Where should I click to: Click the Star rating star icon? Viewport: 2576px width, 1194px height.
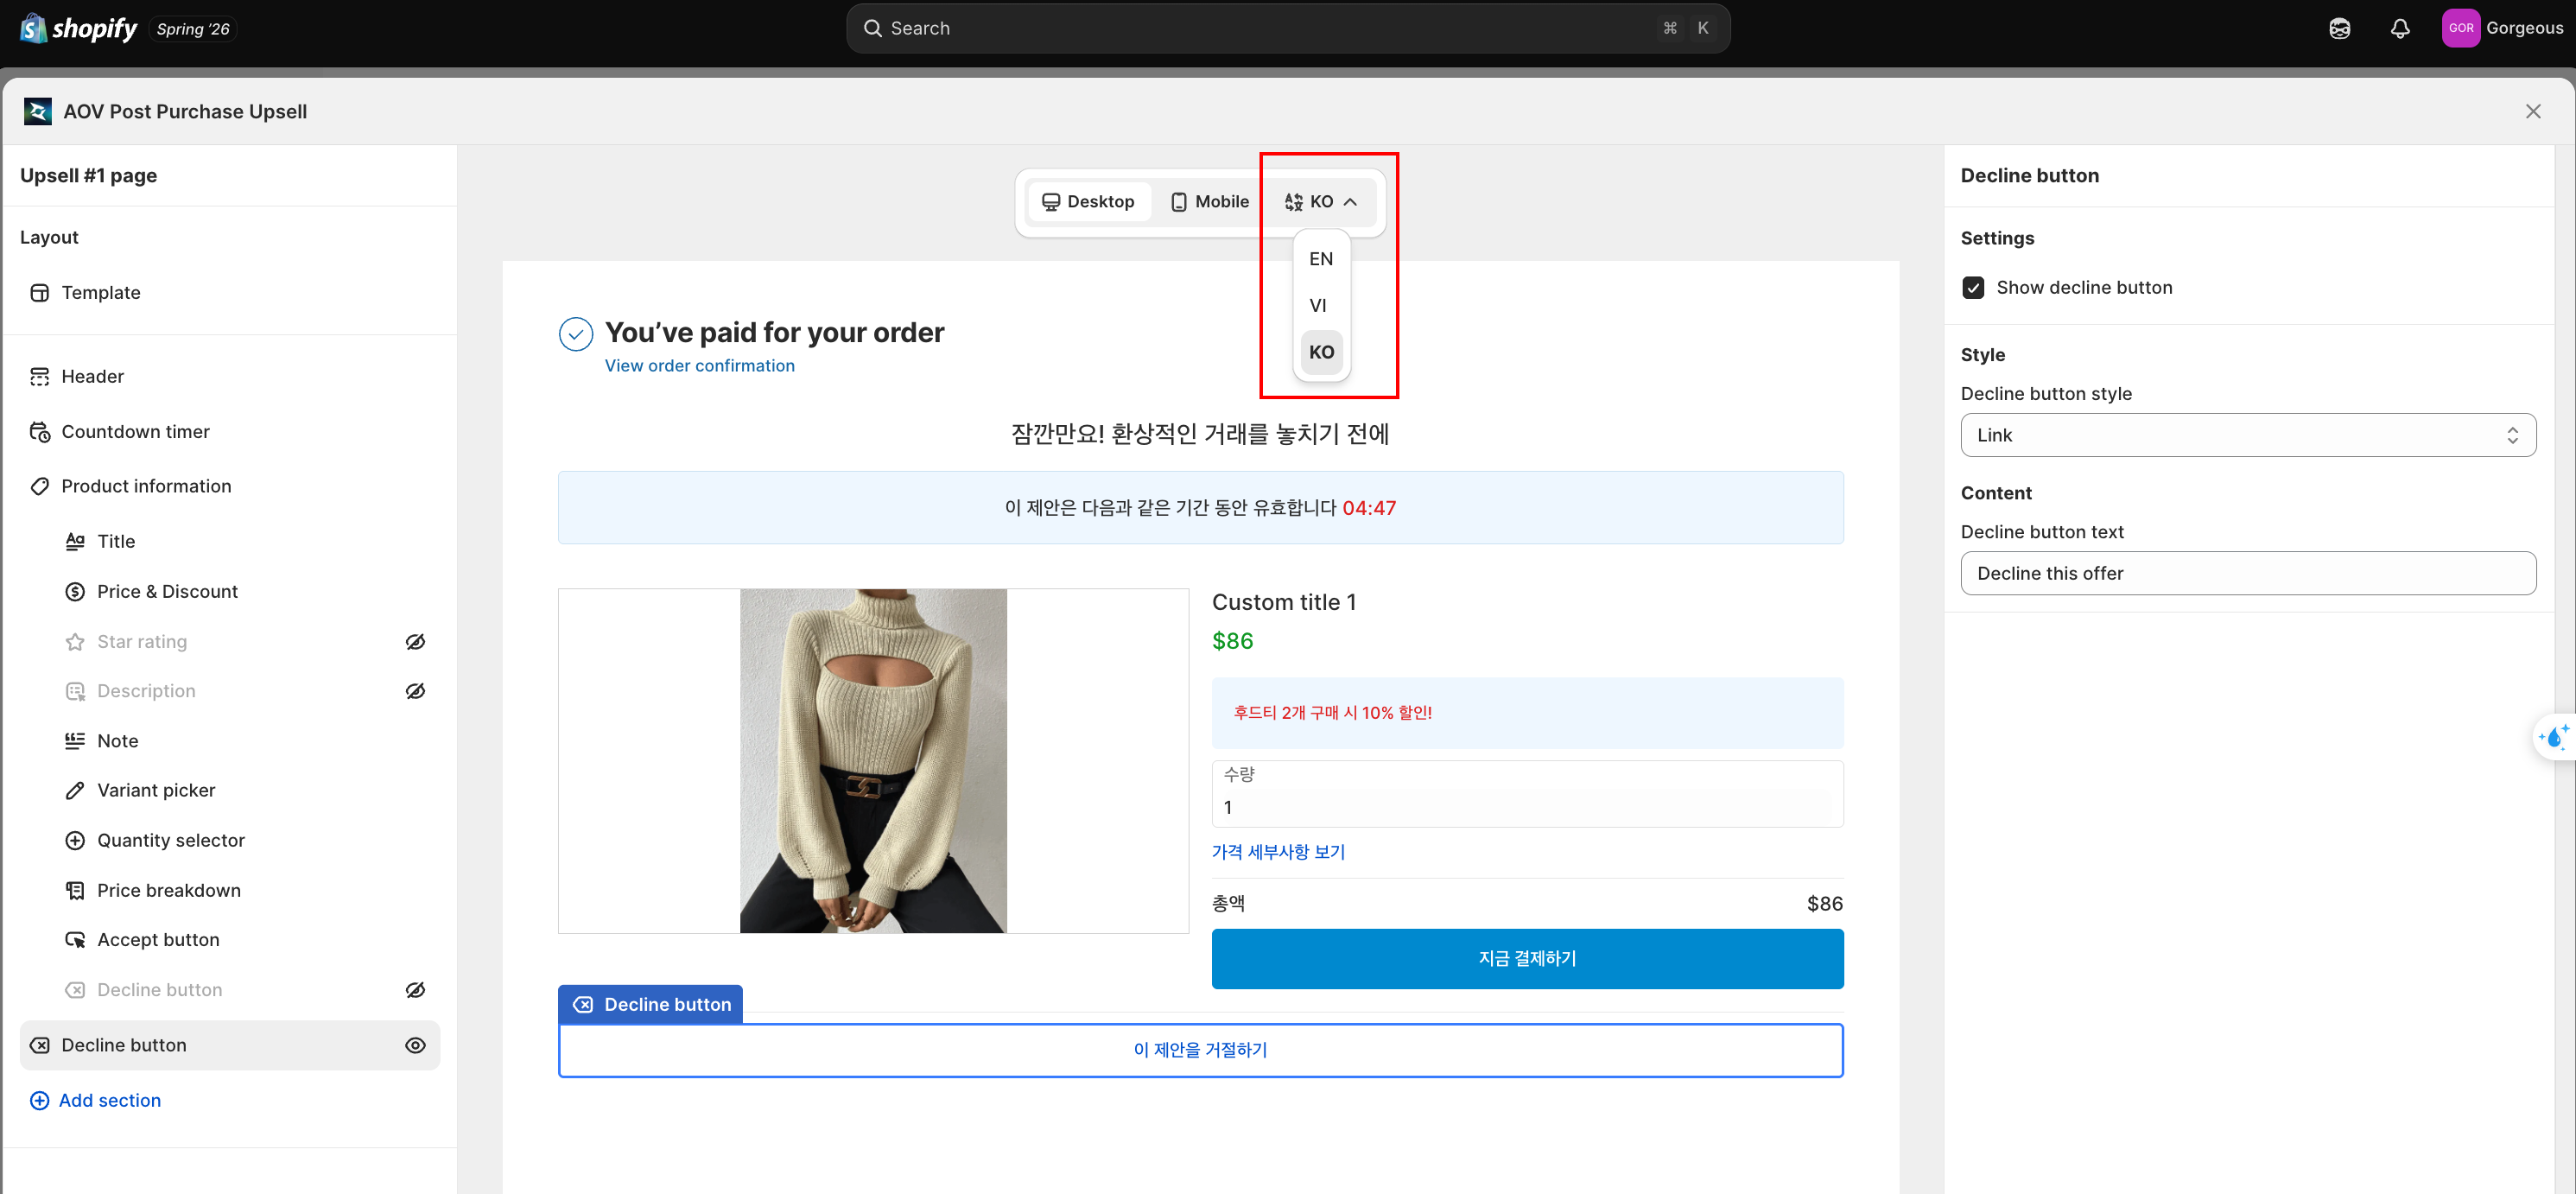[75, 642]
